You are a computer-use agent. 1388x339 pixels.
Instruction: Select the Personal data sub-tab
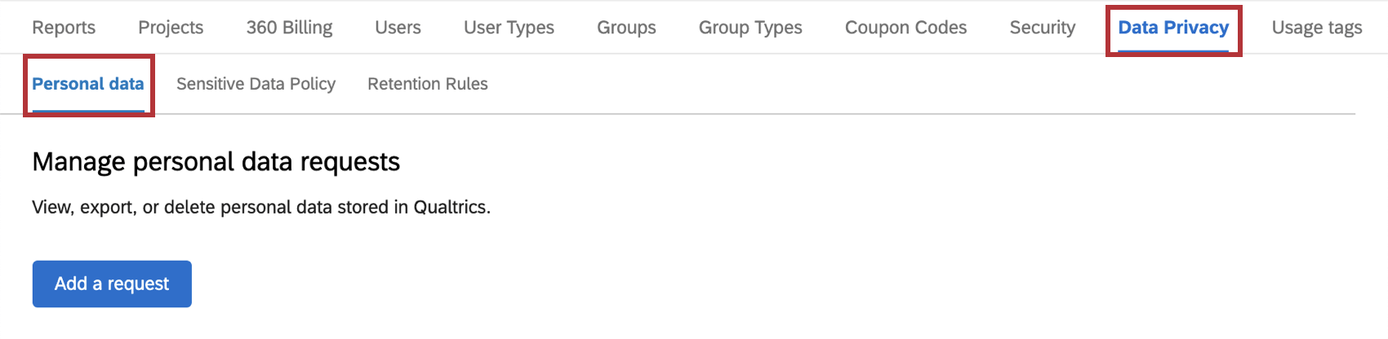tap(88, 84)
